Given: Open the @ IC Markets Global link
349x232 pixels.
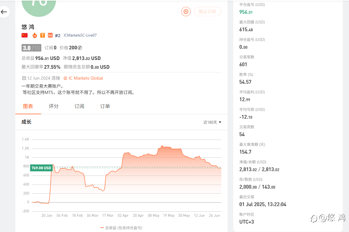Looking at the screenshot, I should (x=83, y=78).
